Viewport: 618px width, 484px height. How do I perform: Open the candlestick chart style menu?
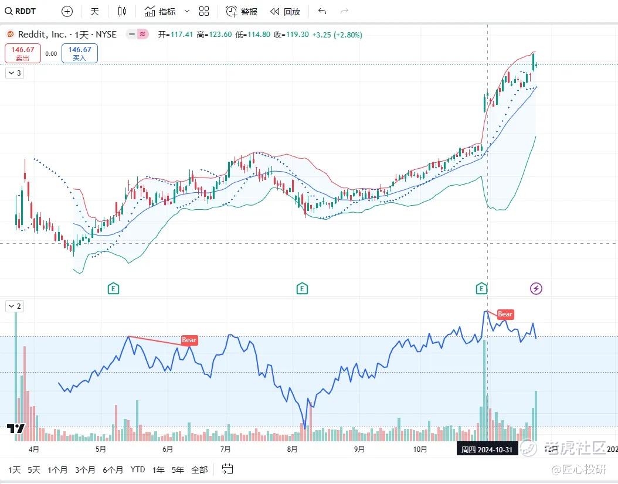click(122, 11)
